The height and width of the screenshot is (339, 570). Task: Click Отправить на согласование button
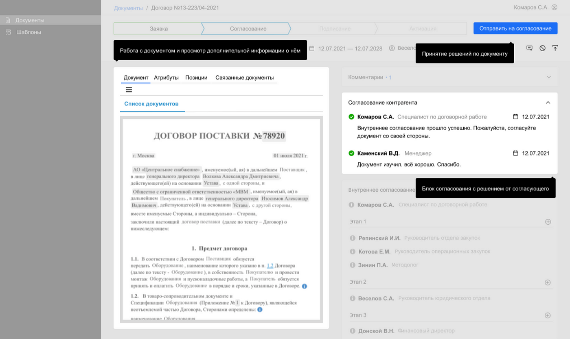coord(515,28)
